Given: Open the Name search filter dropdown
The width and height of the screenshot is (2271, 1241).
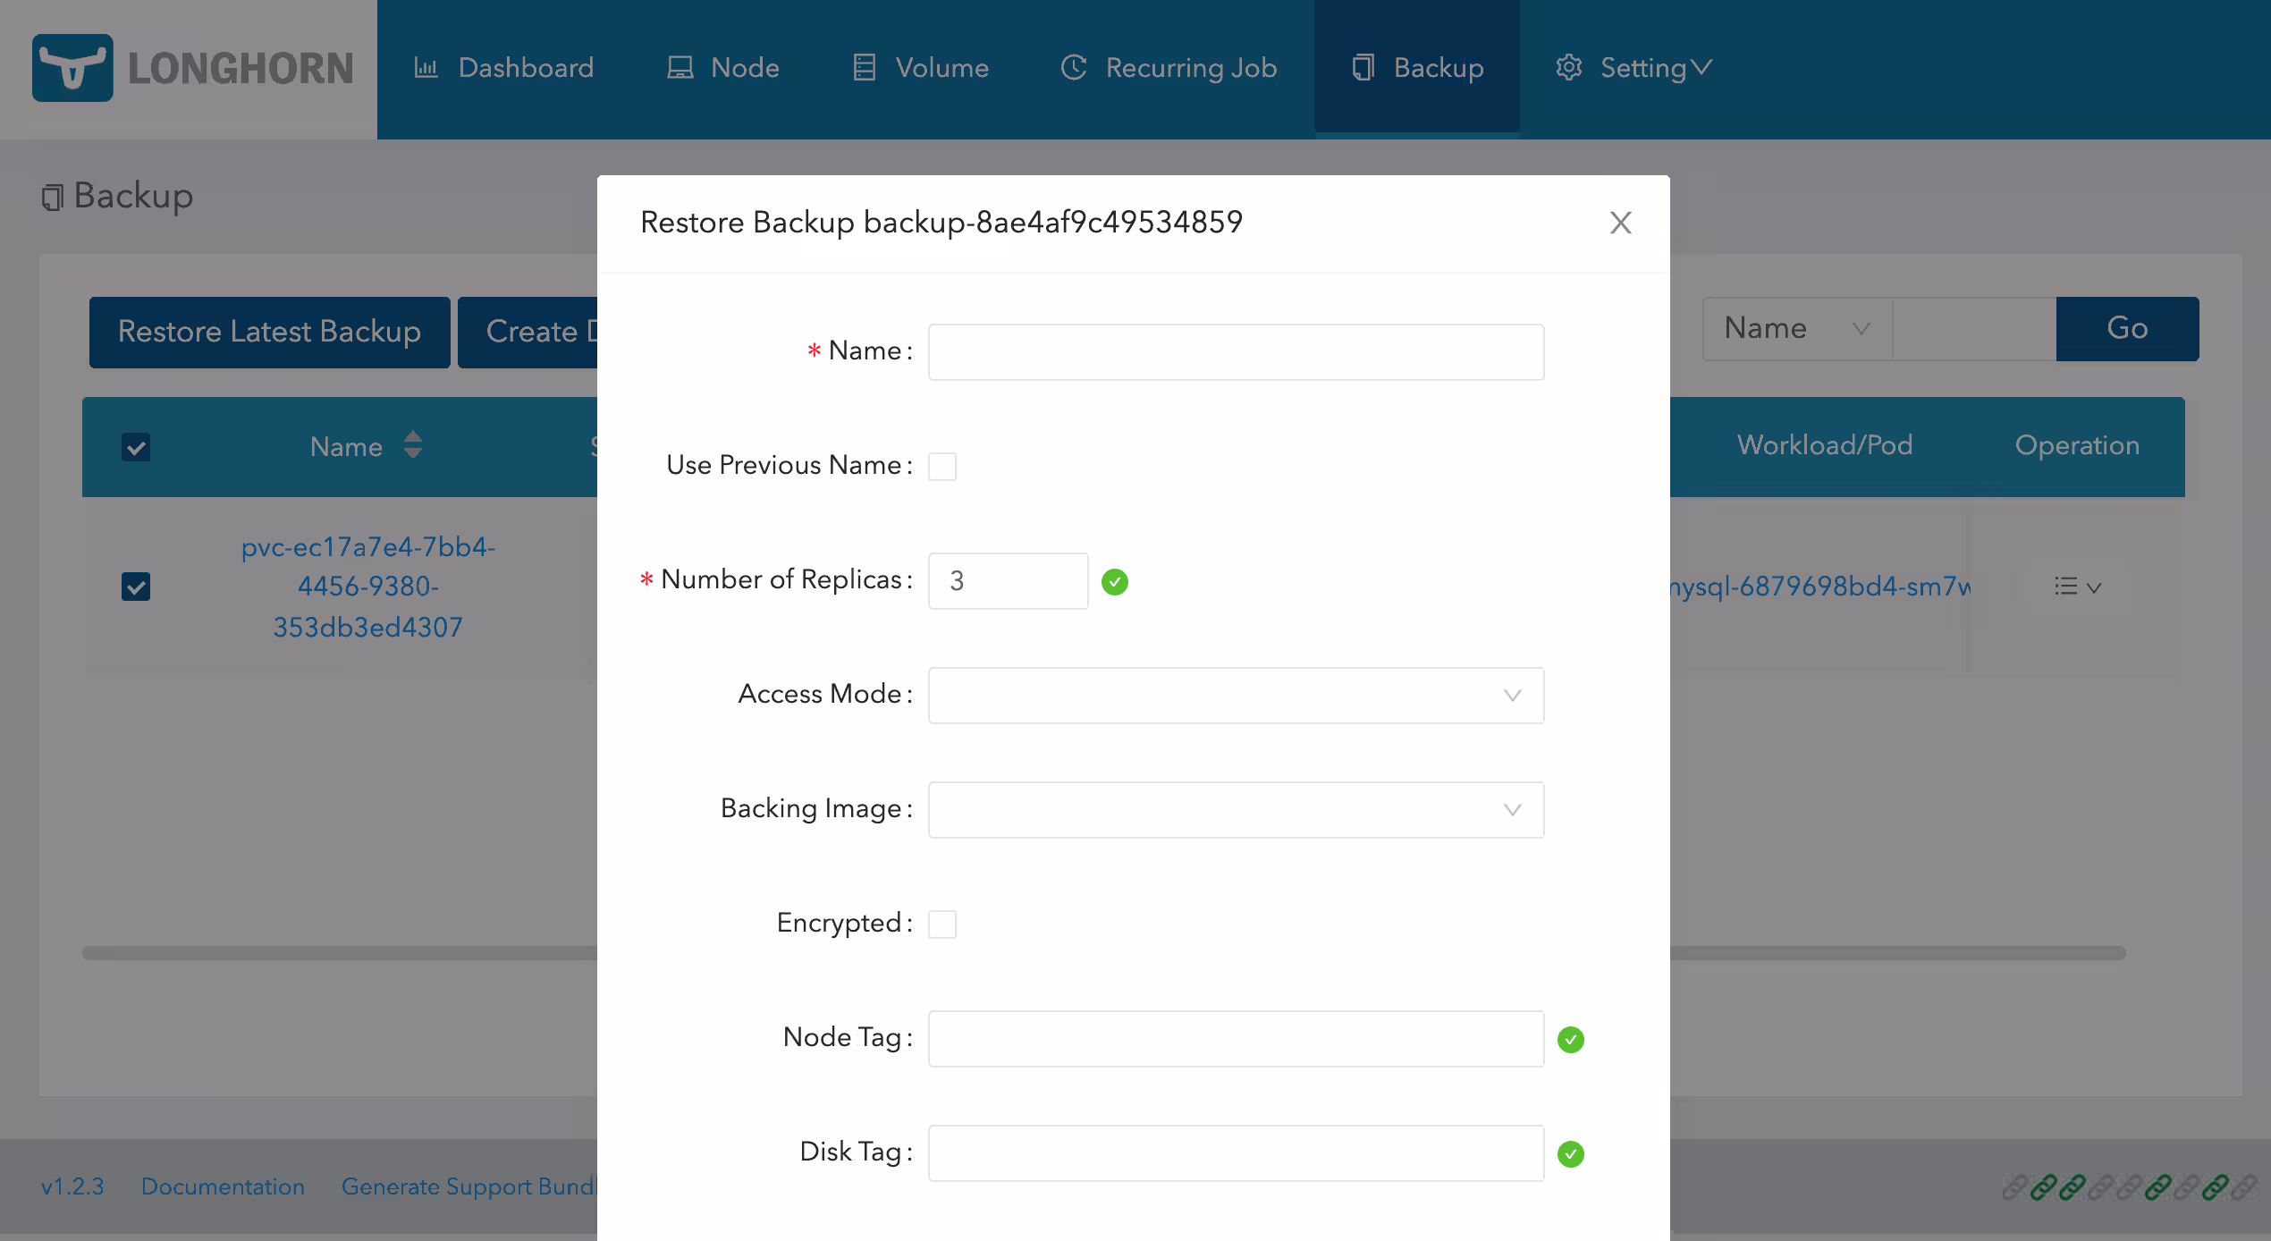Looking at the screenshot, I should (1797, 329).
